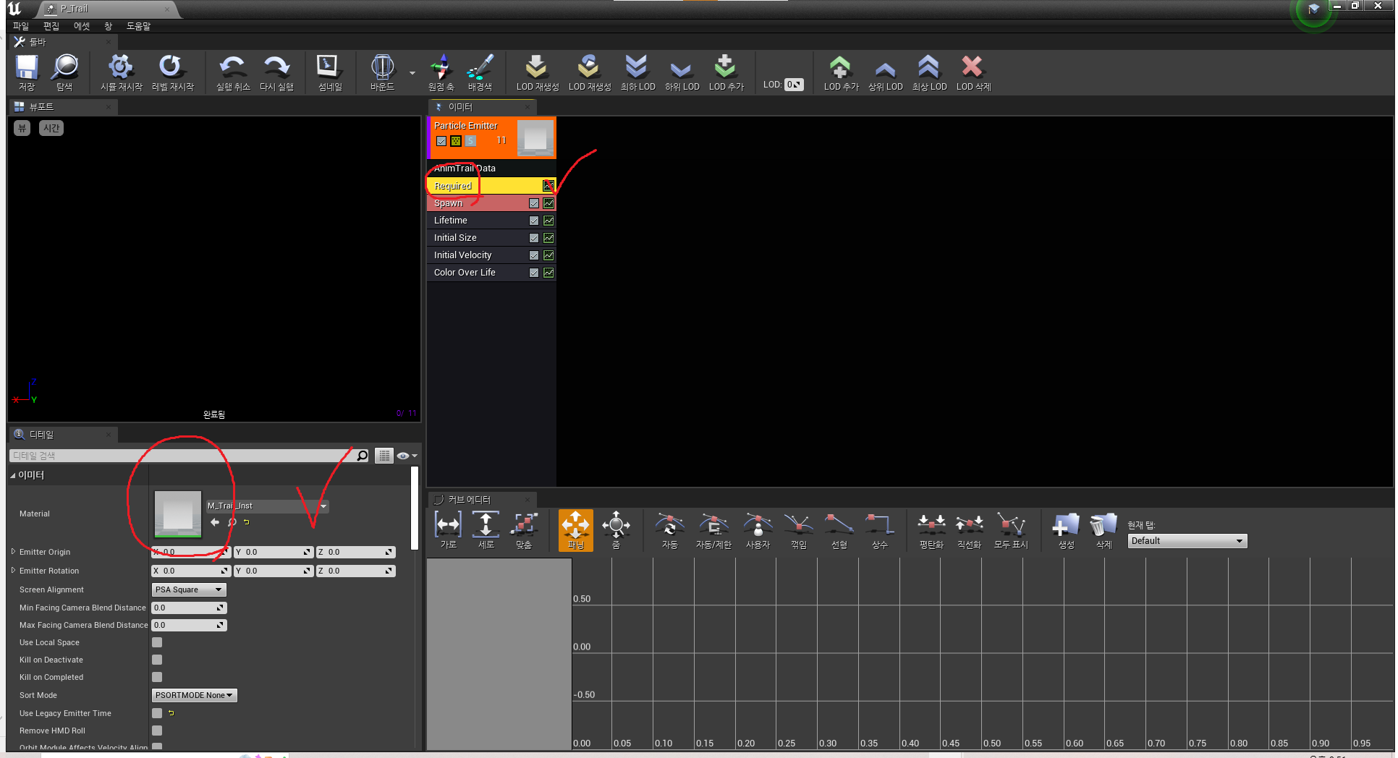1398x758 pixels.
Task: Toggle the Initial Size module checkbox
Action: click(x=534, y=238)
